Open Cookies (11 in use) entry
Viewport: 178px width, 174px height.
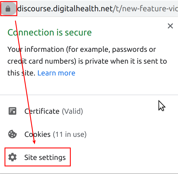[55, 134]
